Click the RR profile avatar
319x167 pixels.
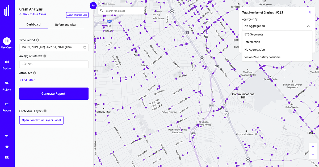pyautogui.click(x=7, y=158)
